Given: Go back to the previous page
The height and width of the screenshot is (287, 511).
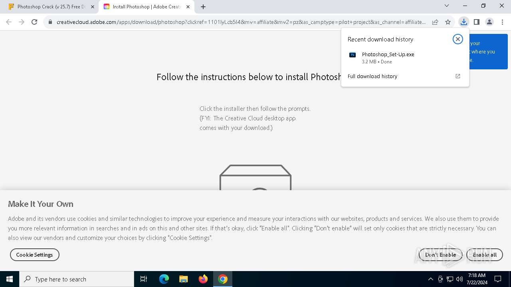Looking at the screenshot, I should 9,22.
